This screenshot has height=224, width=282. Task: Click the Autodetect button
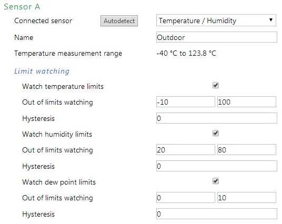(119, 21)
